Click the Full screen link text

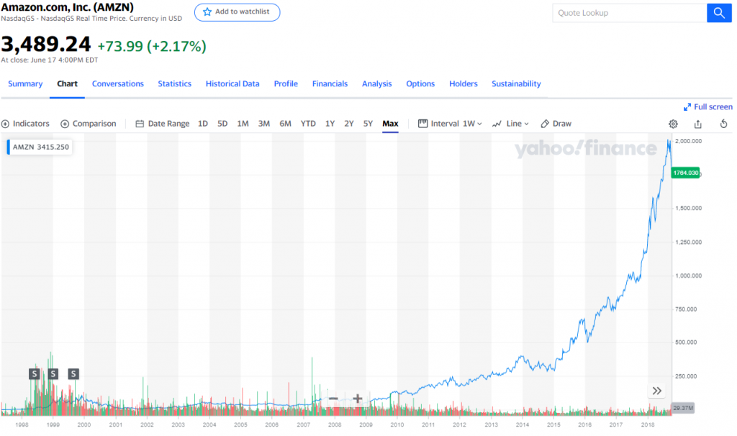pos(713,107)
